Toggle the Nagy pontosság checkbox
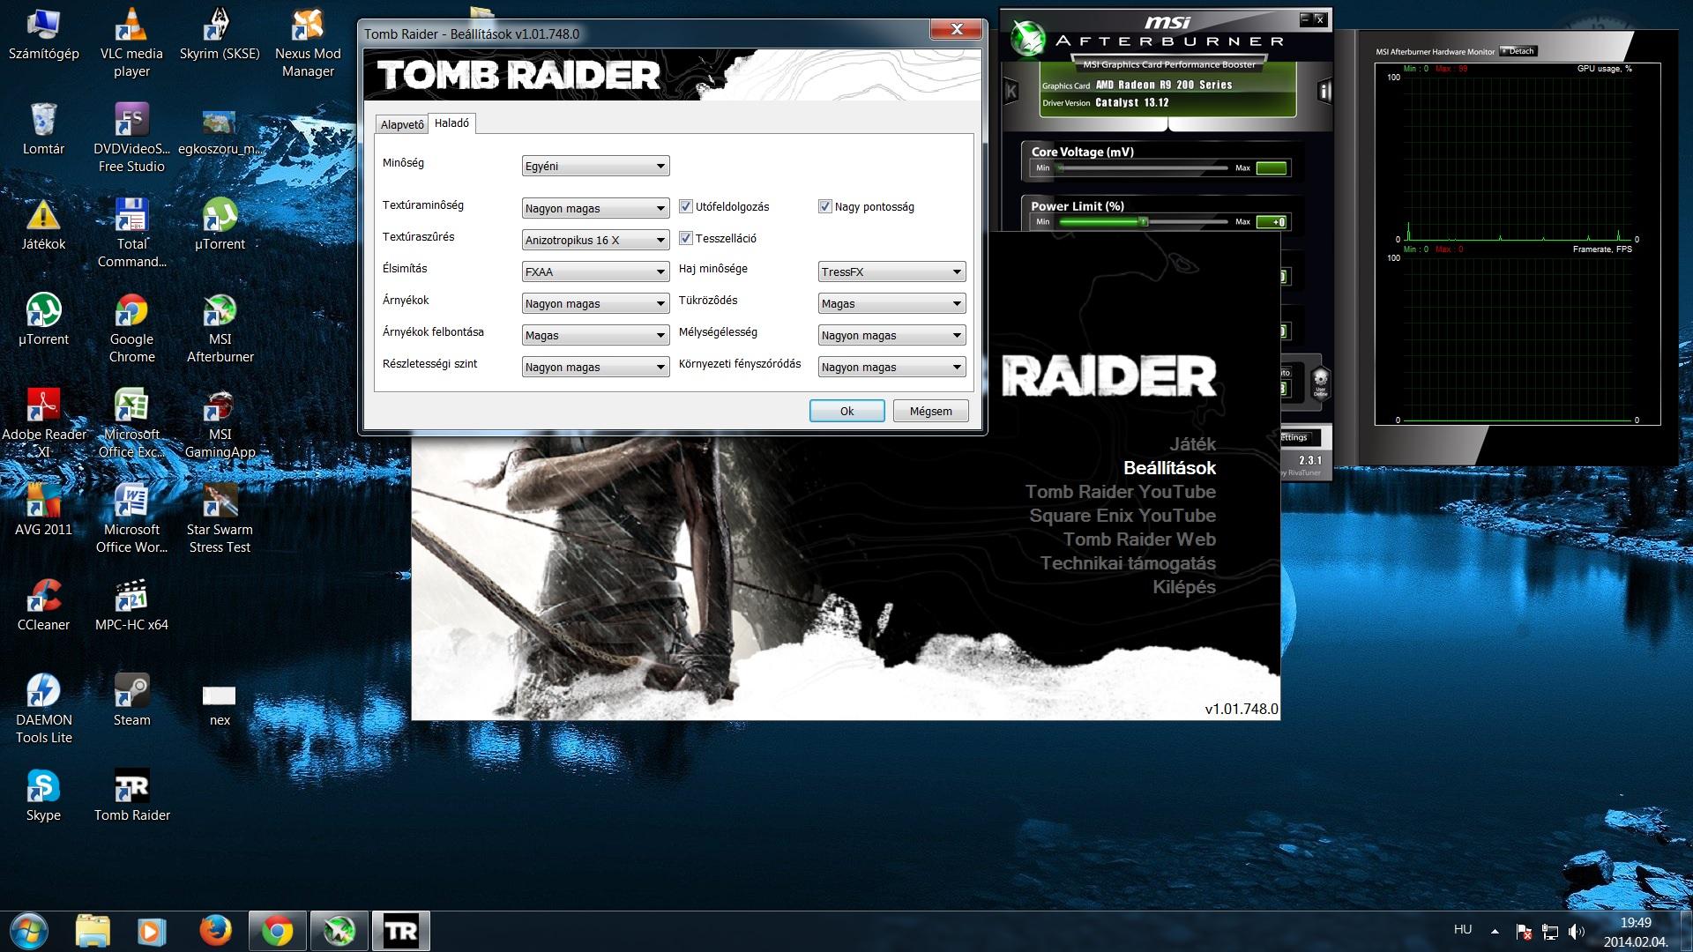Viewport: 1693px width, 952px height. [x=825, y=206]
